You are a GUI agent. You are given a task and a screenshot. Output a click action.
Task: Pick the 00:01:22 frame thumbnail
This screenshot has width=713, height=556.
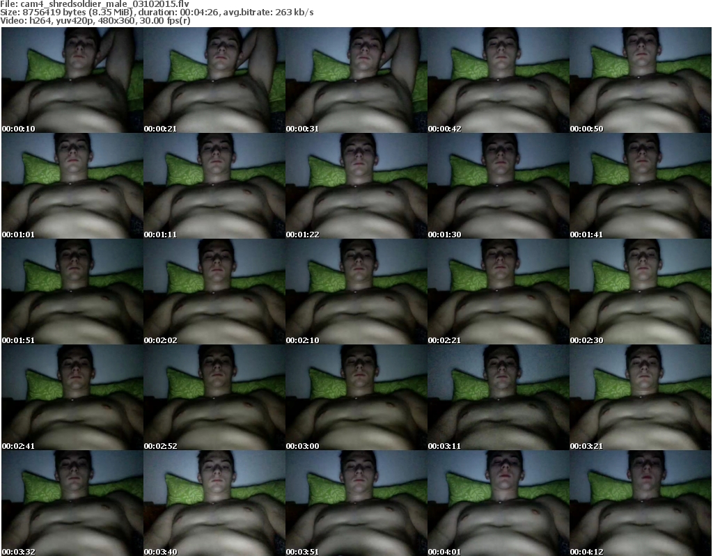point(356,186)
